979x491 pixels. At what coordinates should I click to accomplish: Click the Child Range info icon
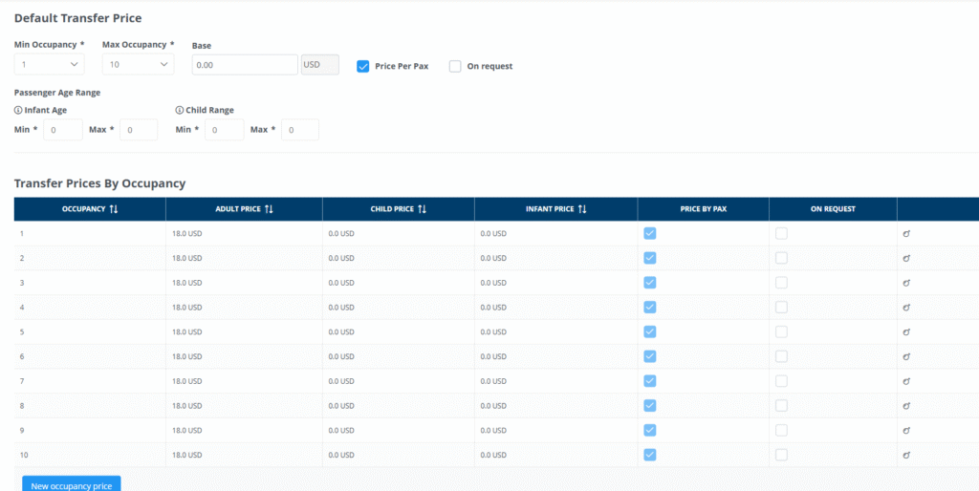[x=180, y=110]
